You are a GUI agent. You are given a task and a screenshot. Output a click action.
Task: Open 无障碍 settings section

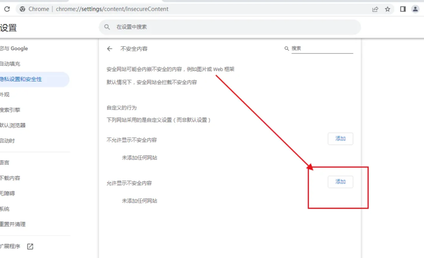point(7,194)
